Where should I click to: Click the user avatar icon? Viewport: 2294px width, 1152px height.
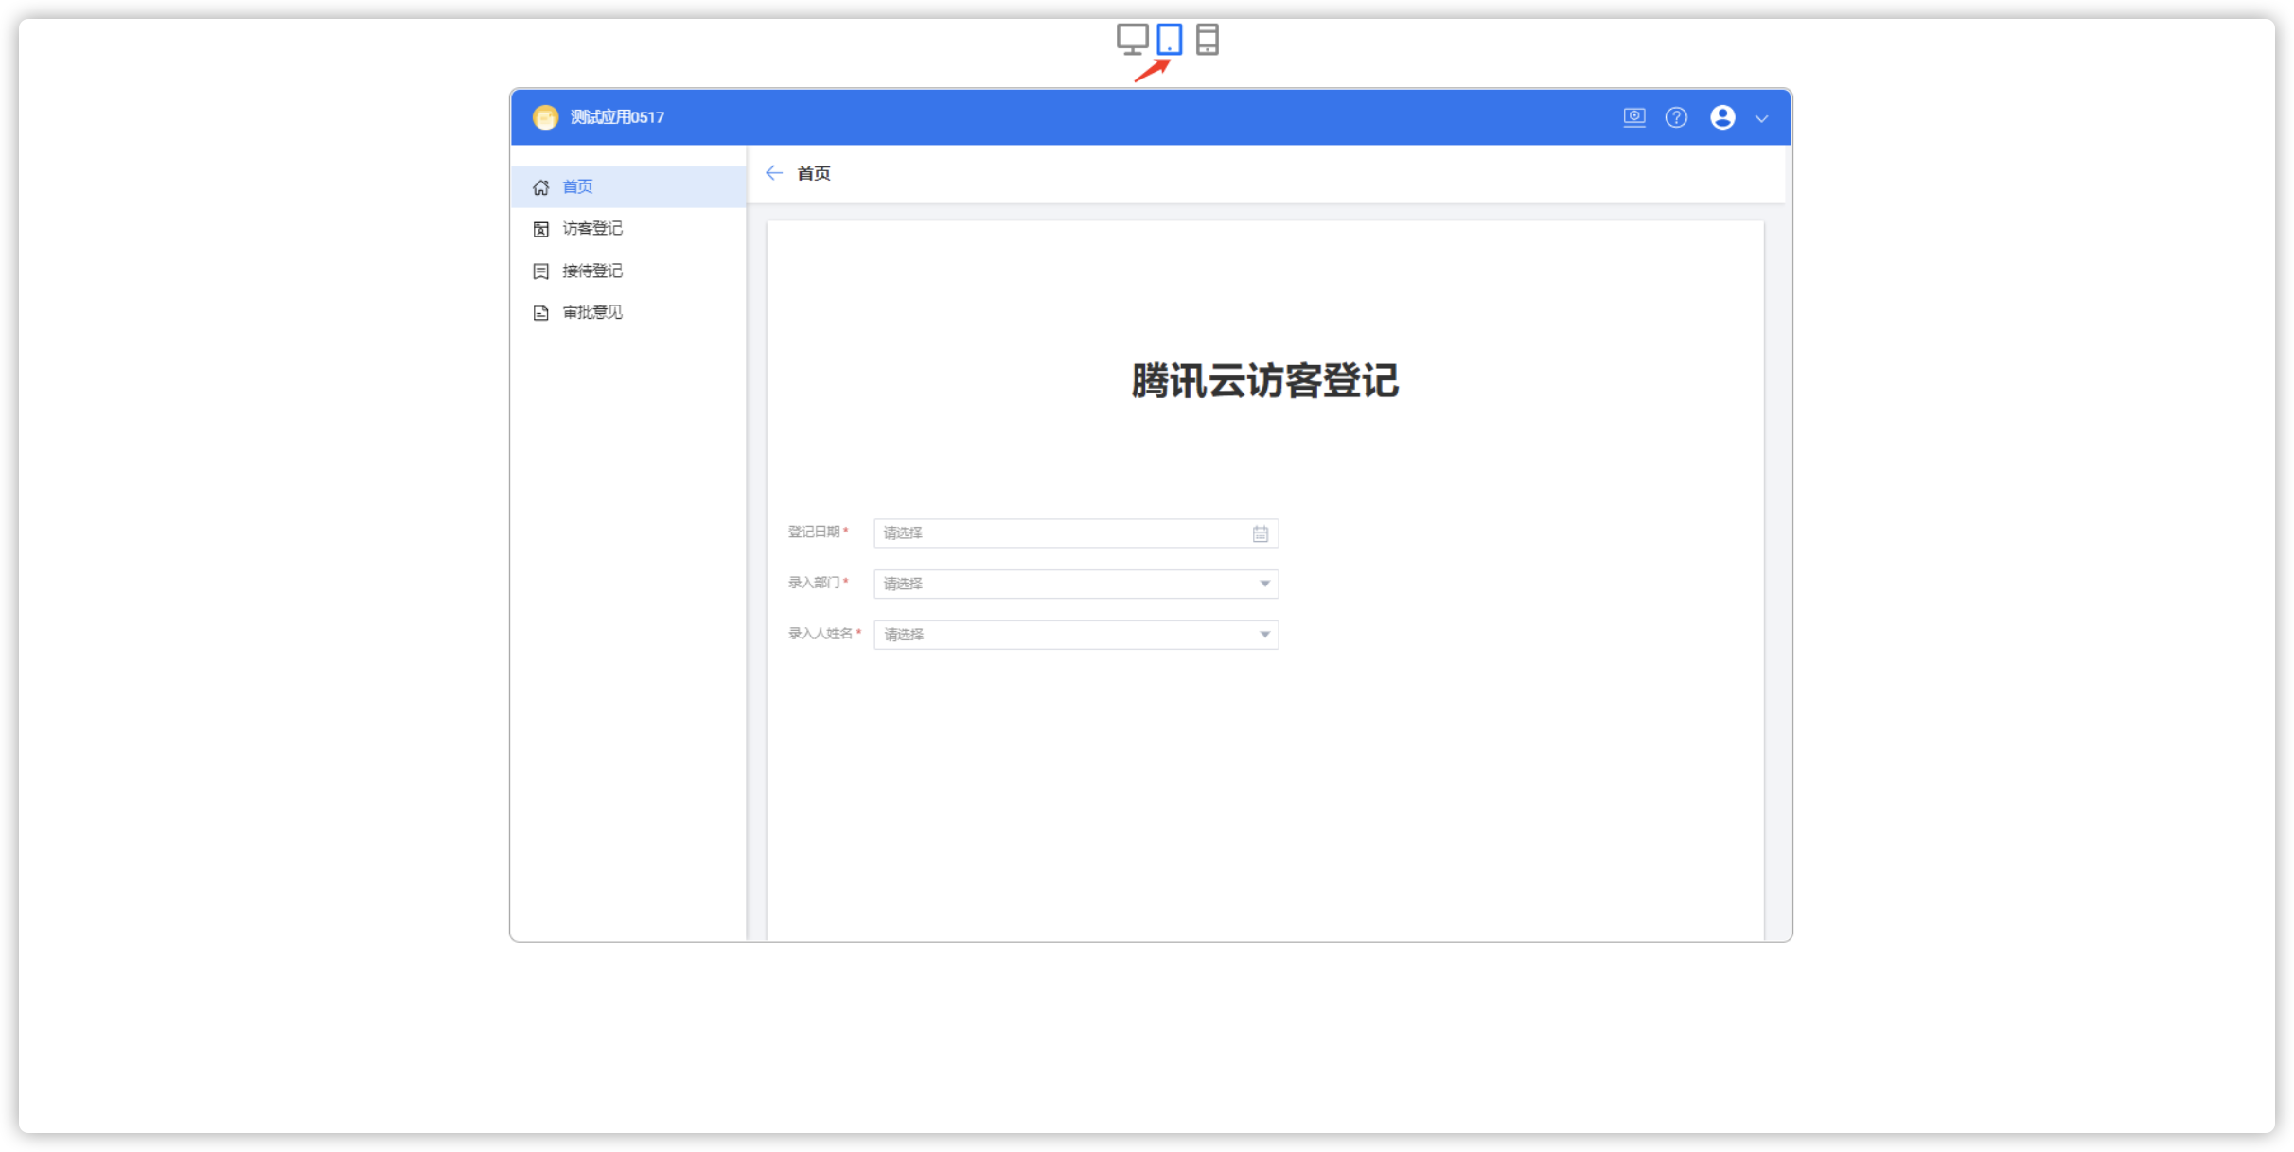tap(1722, 117)
